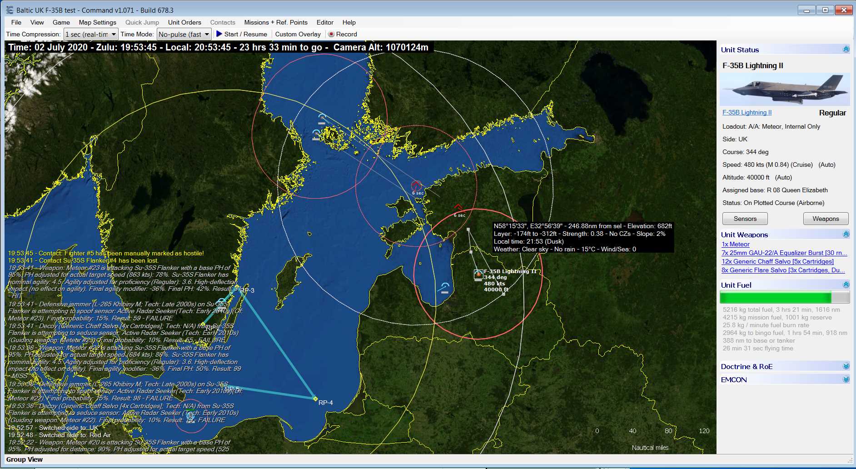Click the time and camera altitude banner

point(219,47)
